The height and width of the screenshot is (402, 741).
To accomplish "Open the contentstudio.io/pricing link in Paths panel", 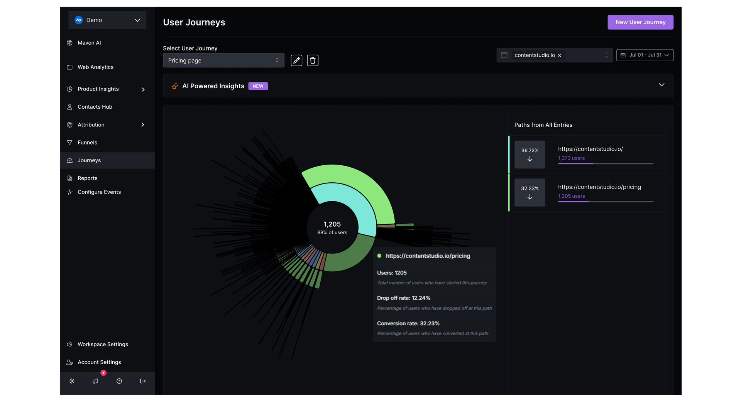I will click(x=599, y=187).
